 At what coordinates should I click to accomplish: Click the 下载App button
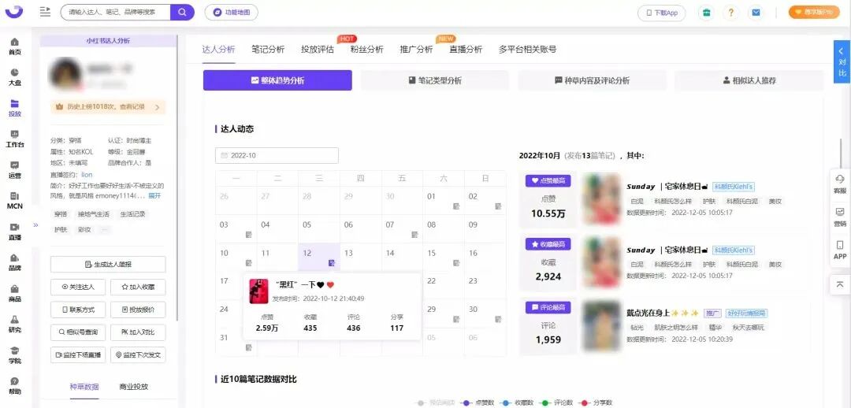point(662,13)
